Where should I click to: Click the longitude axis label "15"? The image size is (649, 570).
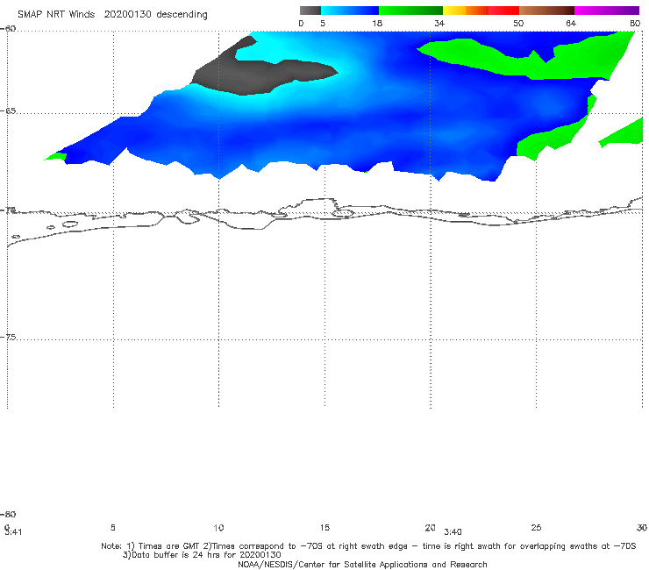coord(324,528)
